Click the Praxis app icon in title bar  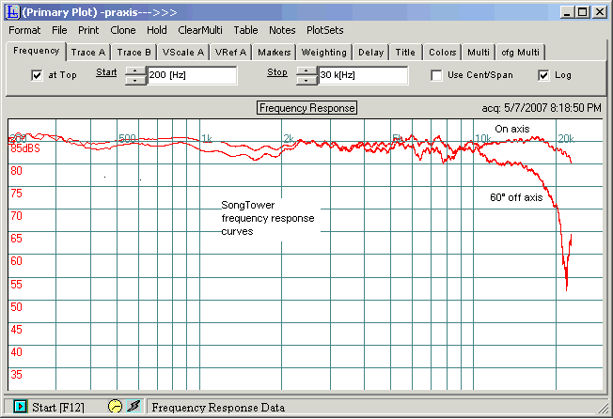[x=12, y=11]
